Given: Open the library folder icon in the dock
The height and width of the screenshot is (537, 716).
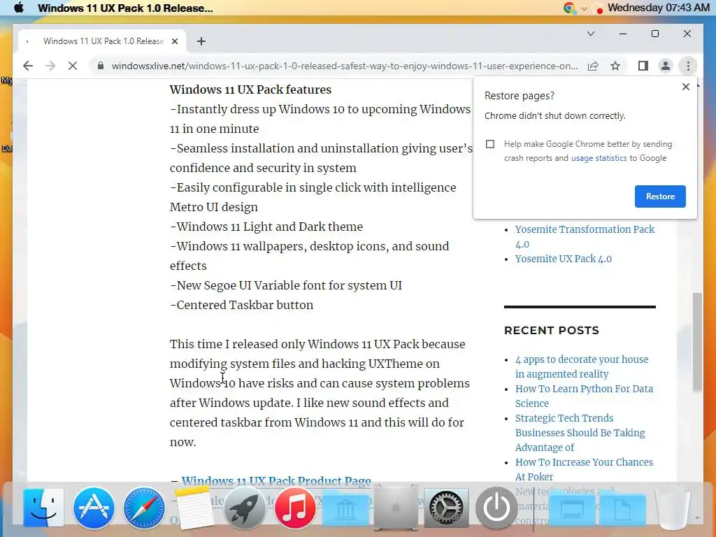Looking at the screenshot, I should tap(345, 509).
